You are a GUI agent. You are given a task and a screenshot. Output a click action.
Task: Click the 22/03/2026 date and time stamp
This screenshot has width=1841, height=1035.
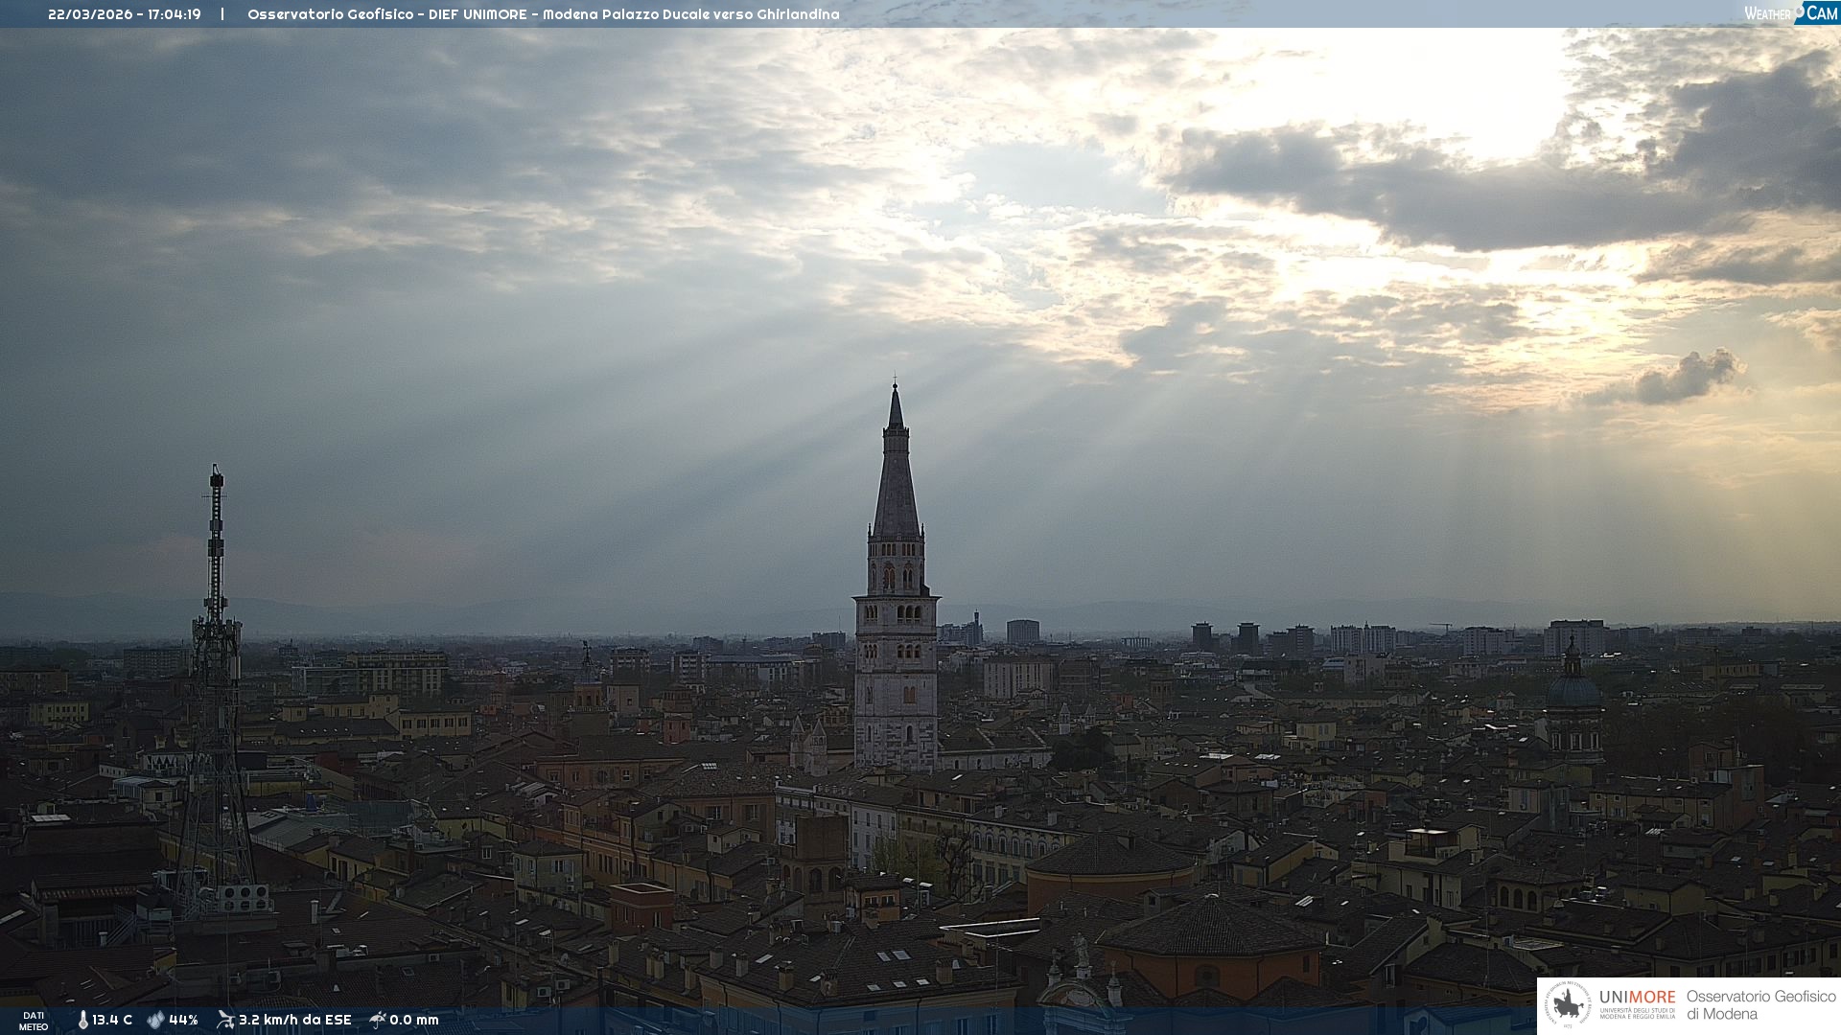pyautogui.click(x=125, y=14)
